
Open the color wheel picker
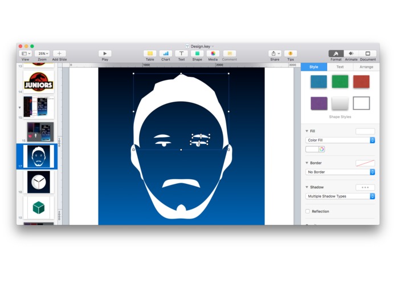(x=322, y=149)
